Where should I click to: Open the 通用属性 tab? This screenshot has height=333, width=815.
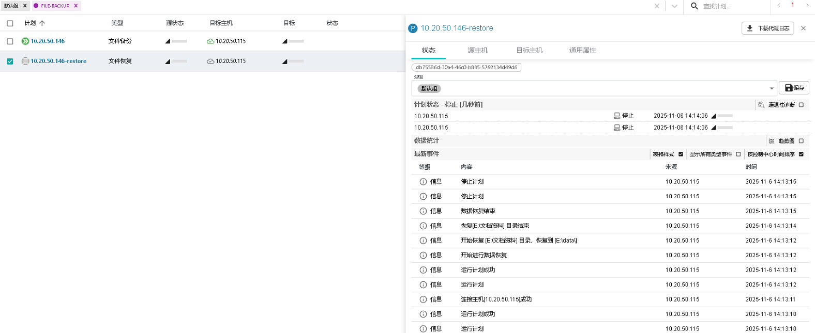point(582,51)
